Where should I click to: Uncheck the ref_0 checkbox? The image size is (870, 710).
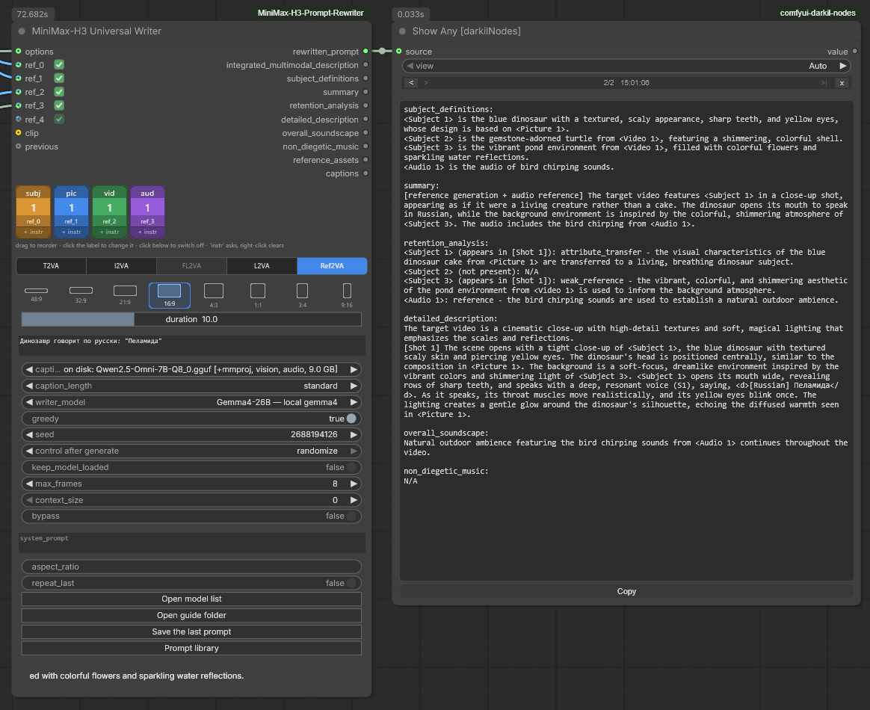tap(59, 65)
